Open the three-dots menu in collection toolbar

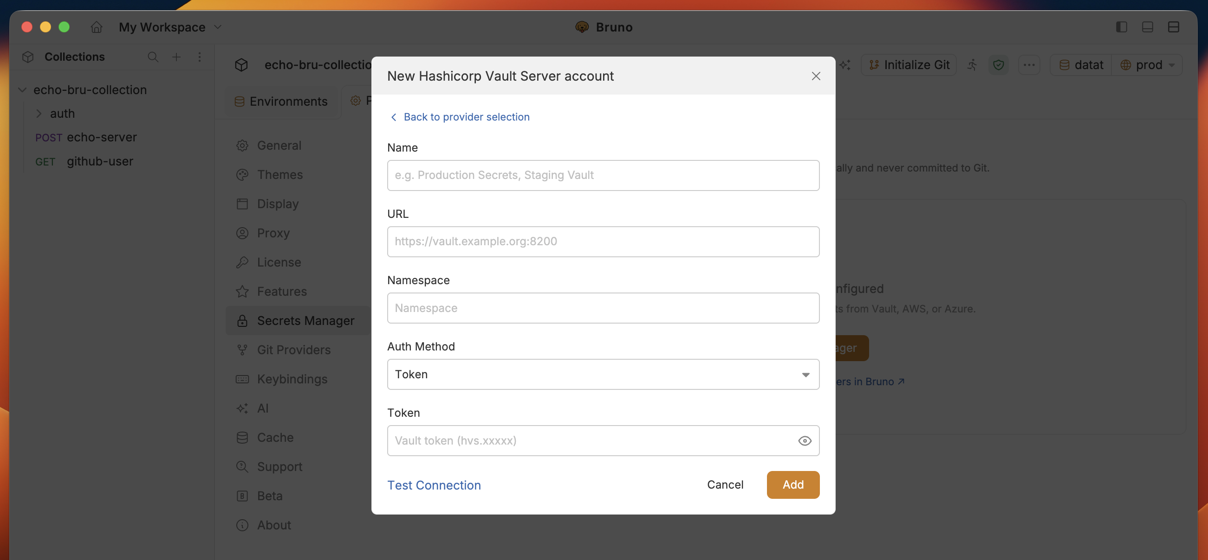pos(1029,65)
